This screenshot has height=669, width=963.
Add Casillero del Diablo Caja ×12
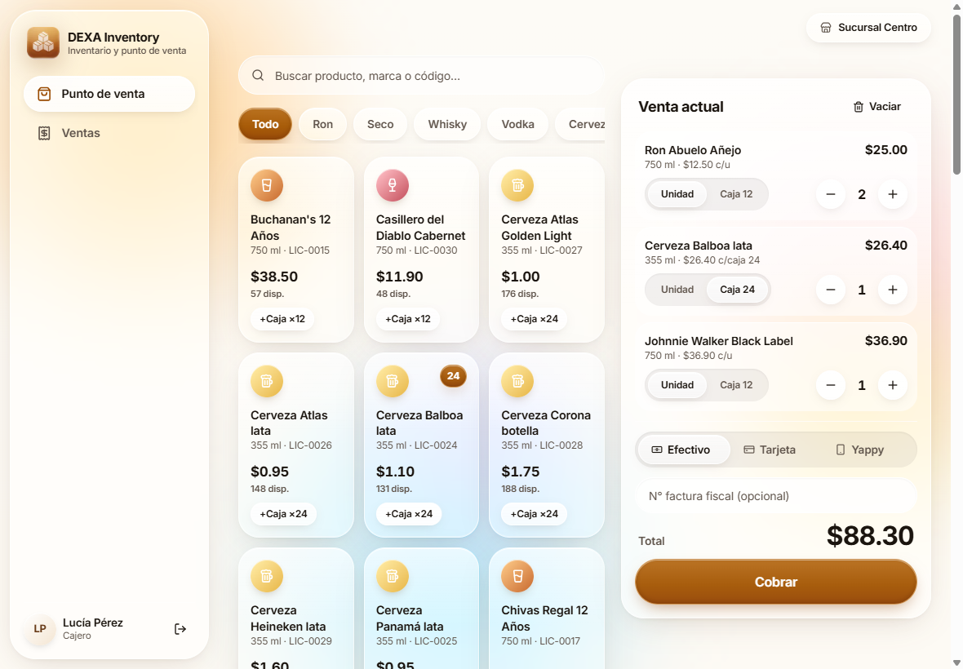[x=408, y=319]
